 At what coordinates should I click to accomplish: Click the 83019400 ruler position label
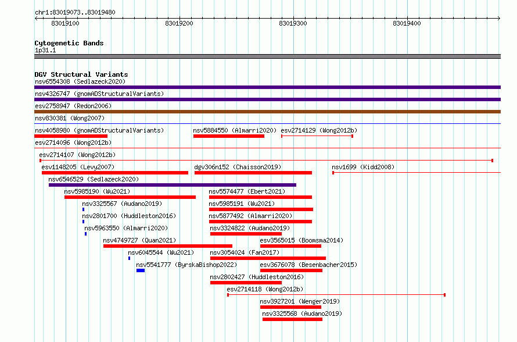pos(407,23)
